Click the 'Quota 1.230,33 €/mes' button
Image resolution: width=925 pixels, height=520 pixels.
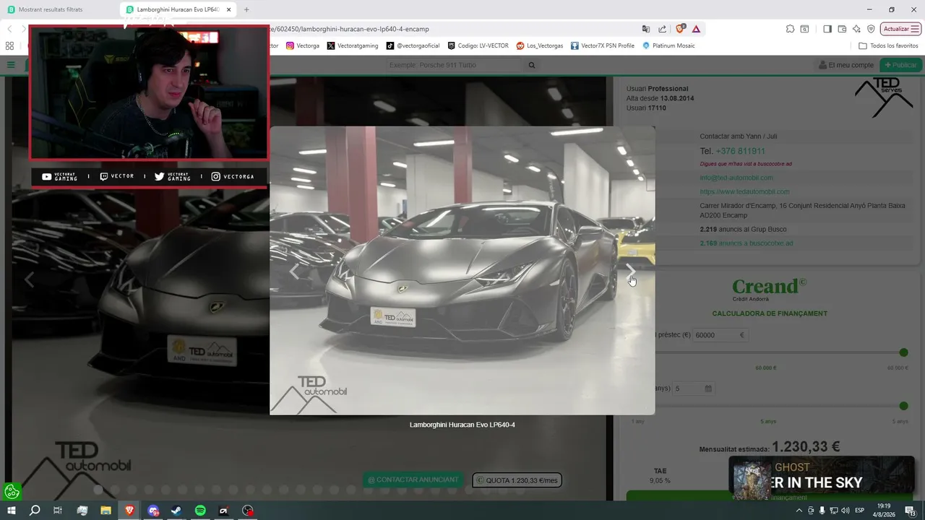517,480
